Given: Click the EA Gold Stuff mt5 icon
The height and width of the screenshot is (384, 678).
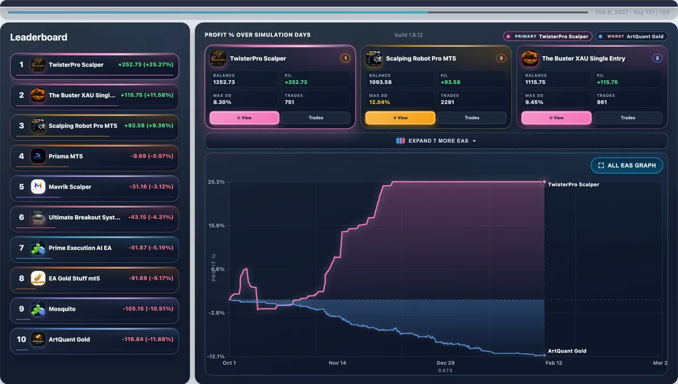Looking at the screenshot, I should point(38,278).
